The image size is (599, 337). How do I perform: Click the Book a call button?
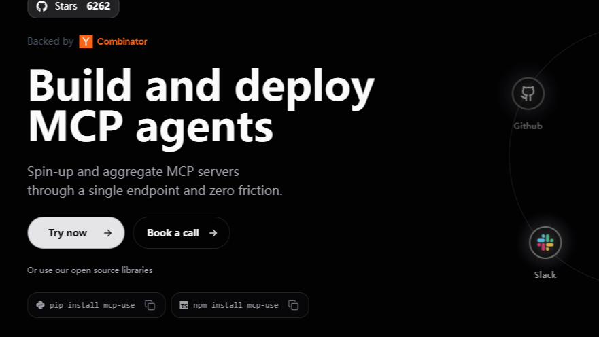tap(182, 233)
